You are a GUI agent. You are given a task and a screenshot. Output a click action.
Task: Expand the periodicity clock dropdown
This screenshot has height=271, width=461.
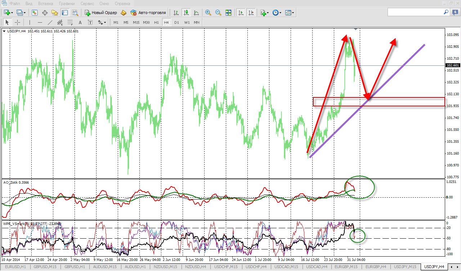tap(277, 13)
